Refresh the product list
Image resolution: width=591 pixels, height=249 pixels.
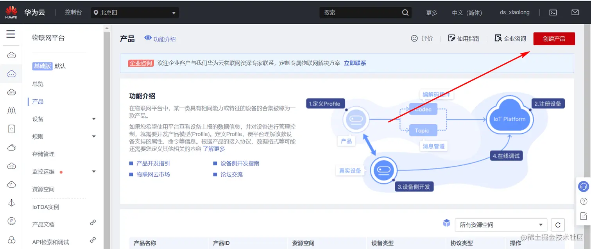[x=558, y=225]
